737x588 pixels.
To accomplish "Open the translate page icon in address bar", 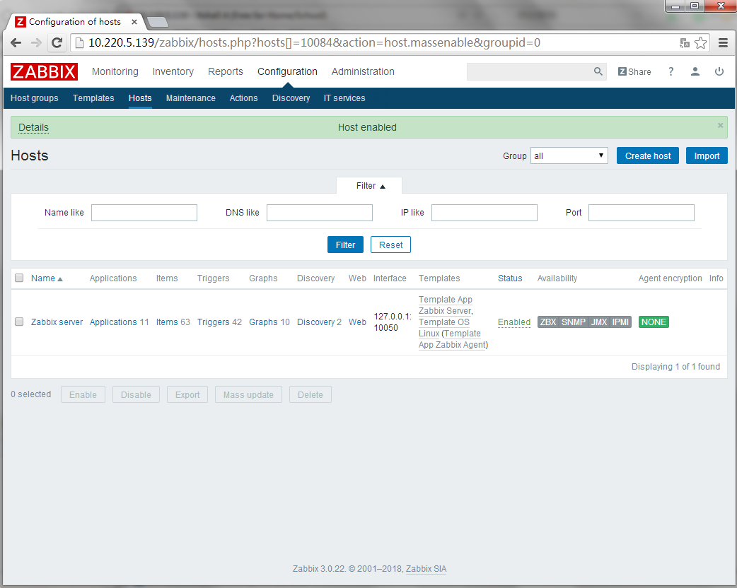I will coord(685,42).
